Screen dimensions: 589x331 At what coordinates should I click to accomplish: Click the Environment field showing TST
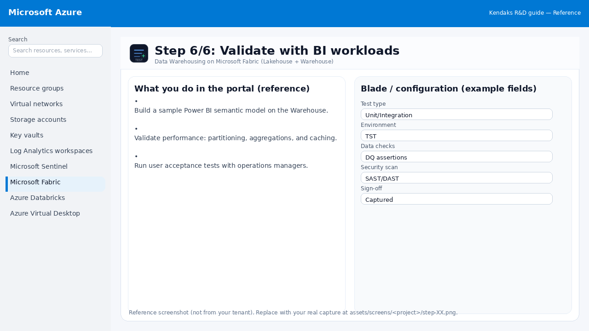pos(456,136)
